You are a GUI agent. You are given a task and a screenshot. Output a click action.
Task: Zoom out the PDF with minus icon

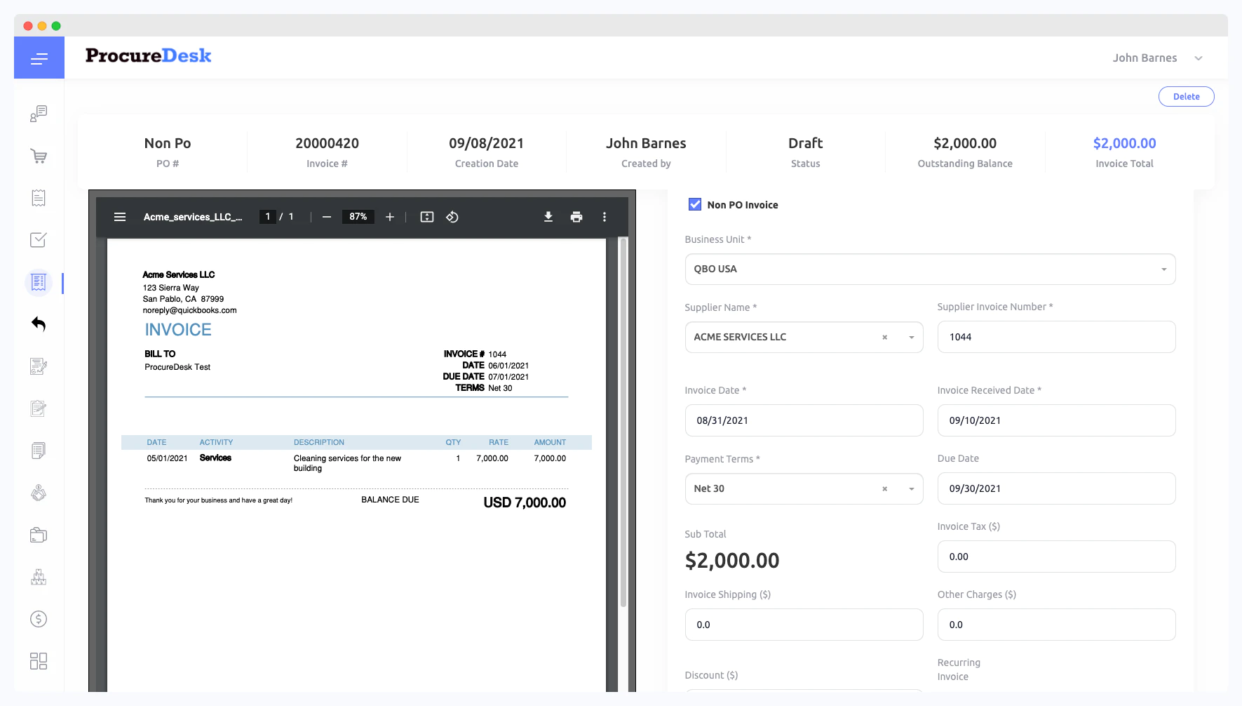point(326,217)
